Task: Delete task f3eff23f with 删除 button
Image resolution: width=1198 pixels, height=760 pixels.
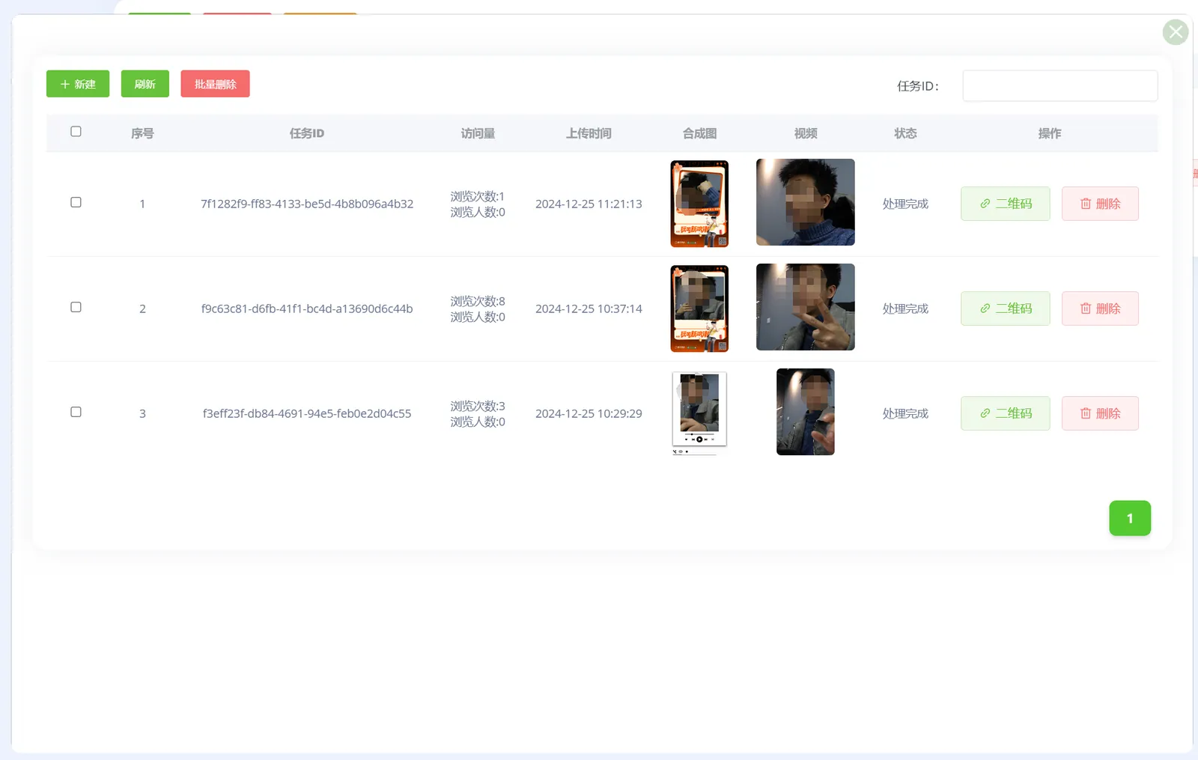Action: (x=1100, y=413)
